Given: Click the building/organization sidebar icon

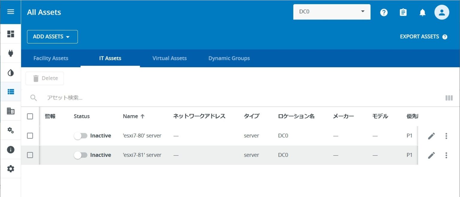Looking at the screenshot, I should tap(10, 111).
